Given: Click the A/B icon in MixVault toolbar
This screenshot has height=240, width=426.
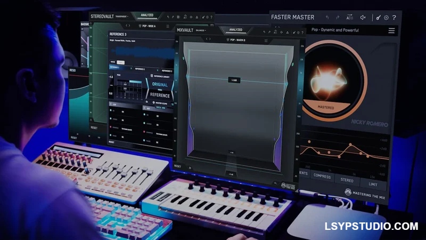Looking at the screenshot, I should click(275, 32).
